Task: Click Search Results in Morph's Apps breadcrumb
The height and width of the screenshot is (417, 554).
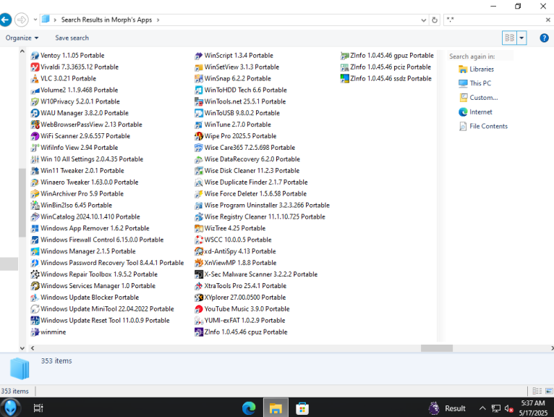Action: (106, 20)
